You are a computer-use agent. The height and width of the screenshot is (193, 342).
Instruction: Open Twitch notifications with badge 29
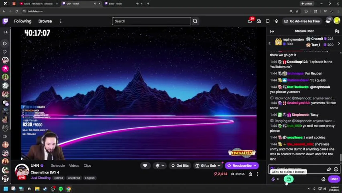click(x=250, y=21)
